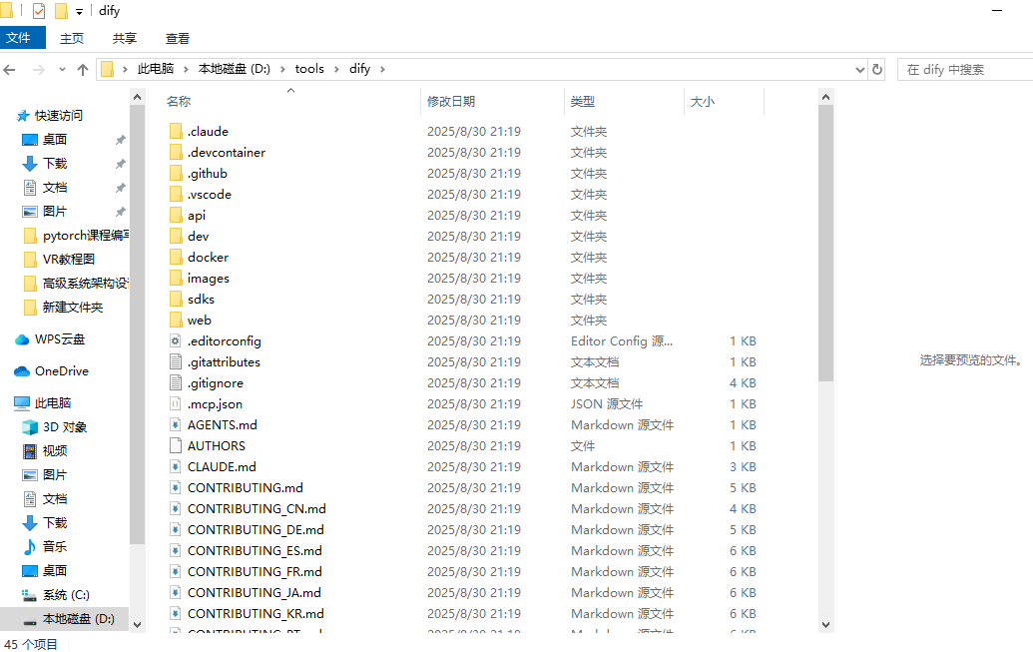Switch to the 查看 ribbon tab

(178, 38)
